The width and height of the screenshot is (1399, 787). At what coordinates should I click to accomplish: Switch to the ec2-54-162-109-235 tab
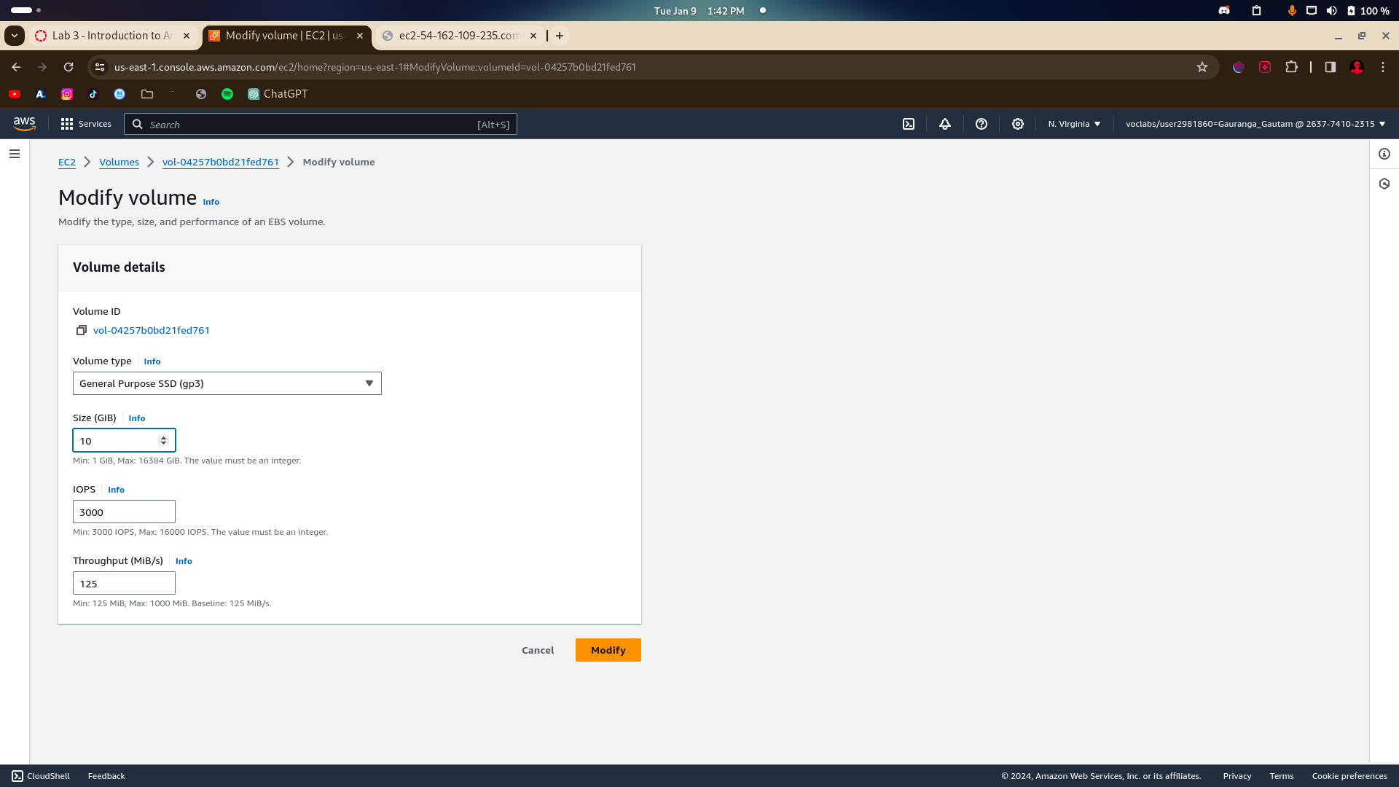458,36
